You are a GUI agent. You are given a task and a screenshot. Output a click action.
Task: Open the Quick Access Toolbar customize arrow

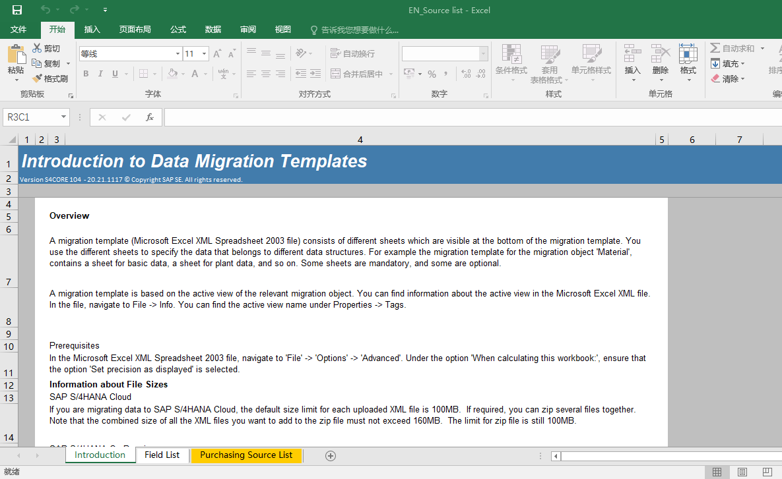point(105,10)
